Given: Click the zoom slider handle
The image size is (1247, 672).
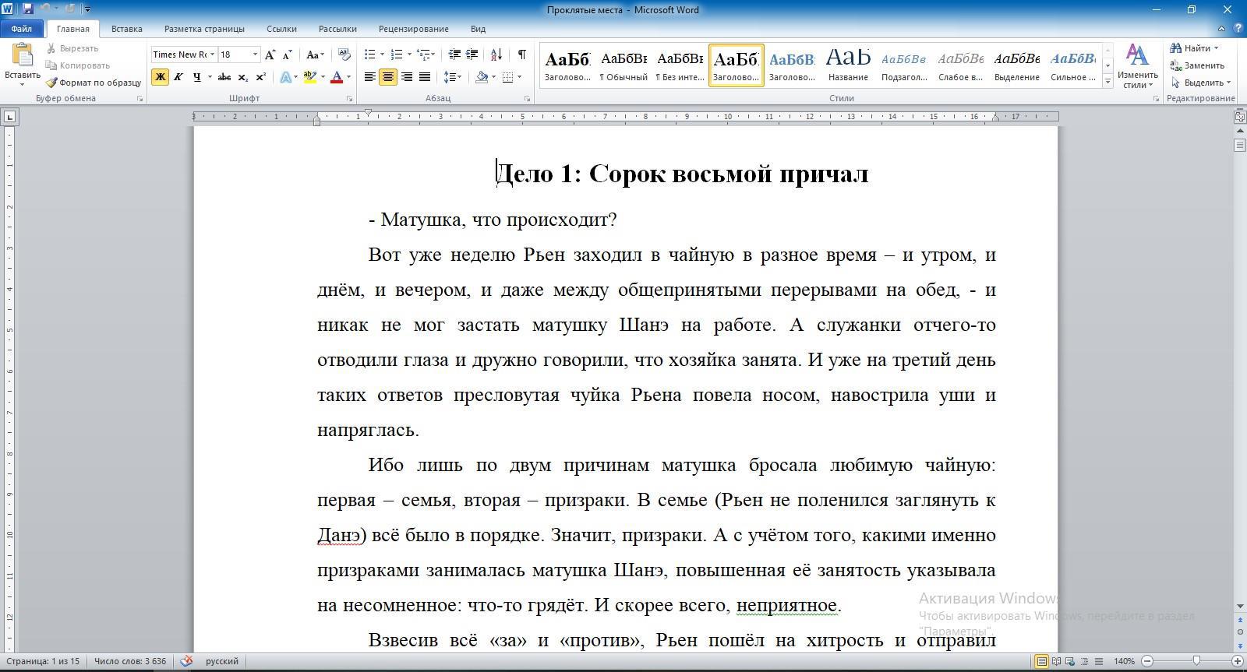Looking at the screenshot, I should [1196, 661].
